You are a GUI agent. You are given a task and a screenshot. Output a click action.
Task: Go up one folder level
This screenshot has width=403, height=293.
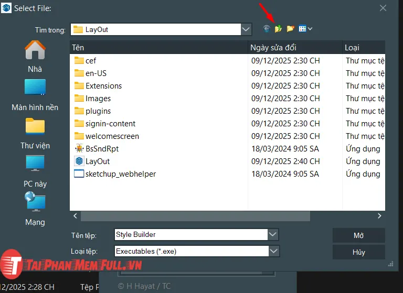278,29
